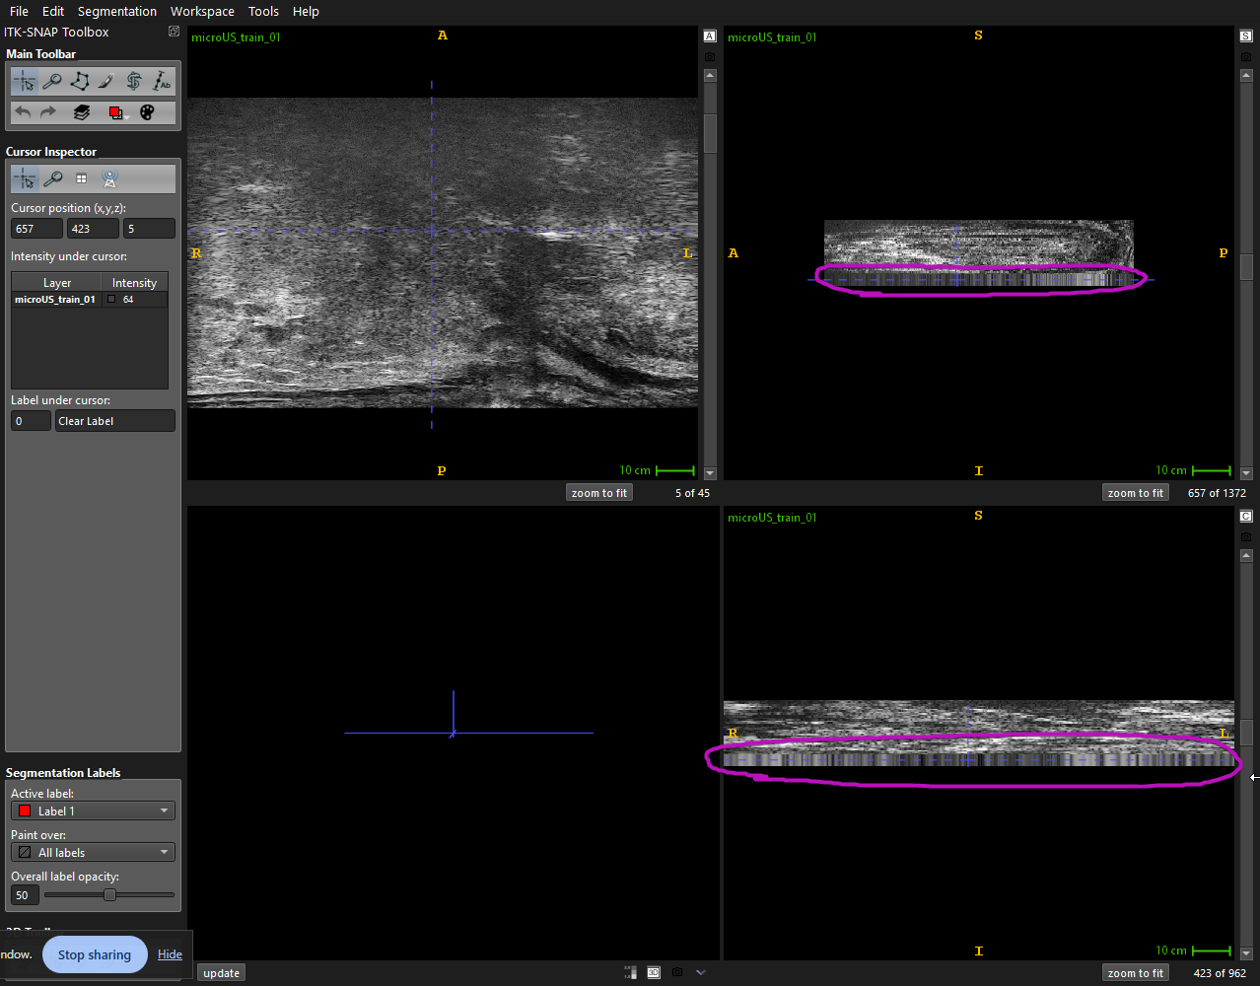Viewport: 1260px width, 986px height.
Task: Toggle the 3D view layout button
Action: pos(654,972)
